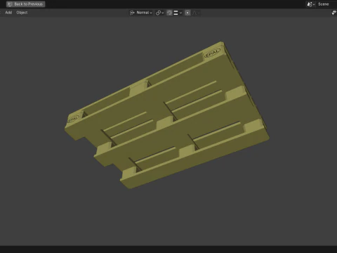
Task: Open the Object menu
Action: tap(22, 13)
